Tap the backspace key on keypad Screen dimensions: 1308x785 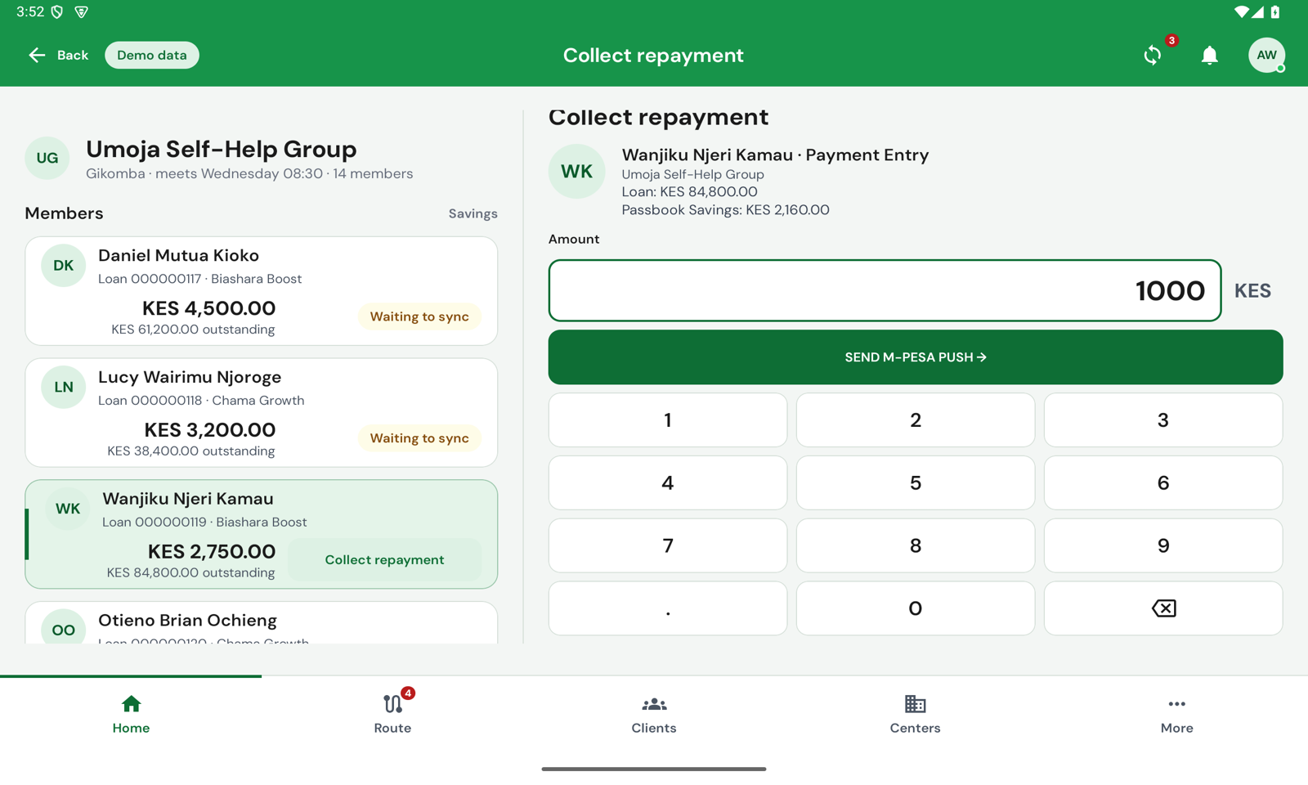1162,608
